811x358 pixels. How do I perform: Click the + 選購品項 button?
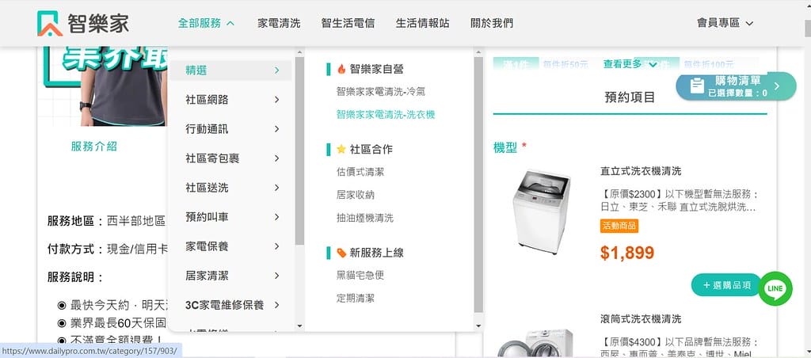726,285
